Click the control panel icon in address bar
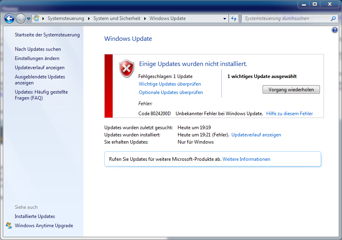 click(x=36, y=18)
